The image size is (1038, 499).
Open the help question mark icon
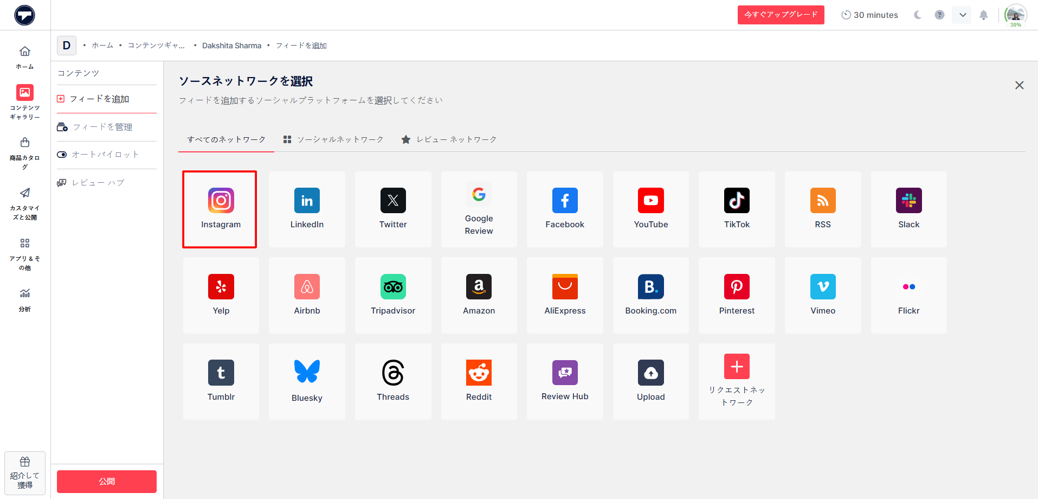pos(939,15)
